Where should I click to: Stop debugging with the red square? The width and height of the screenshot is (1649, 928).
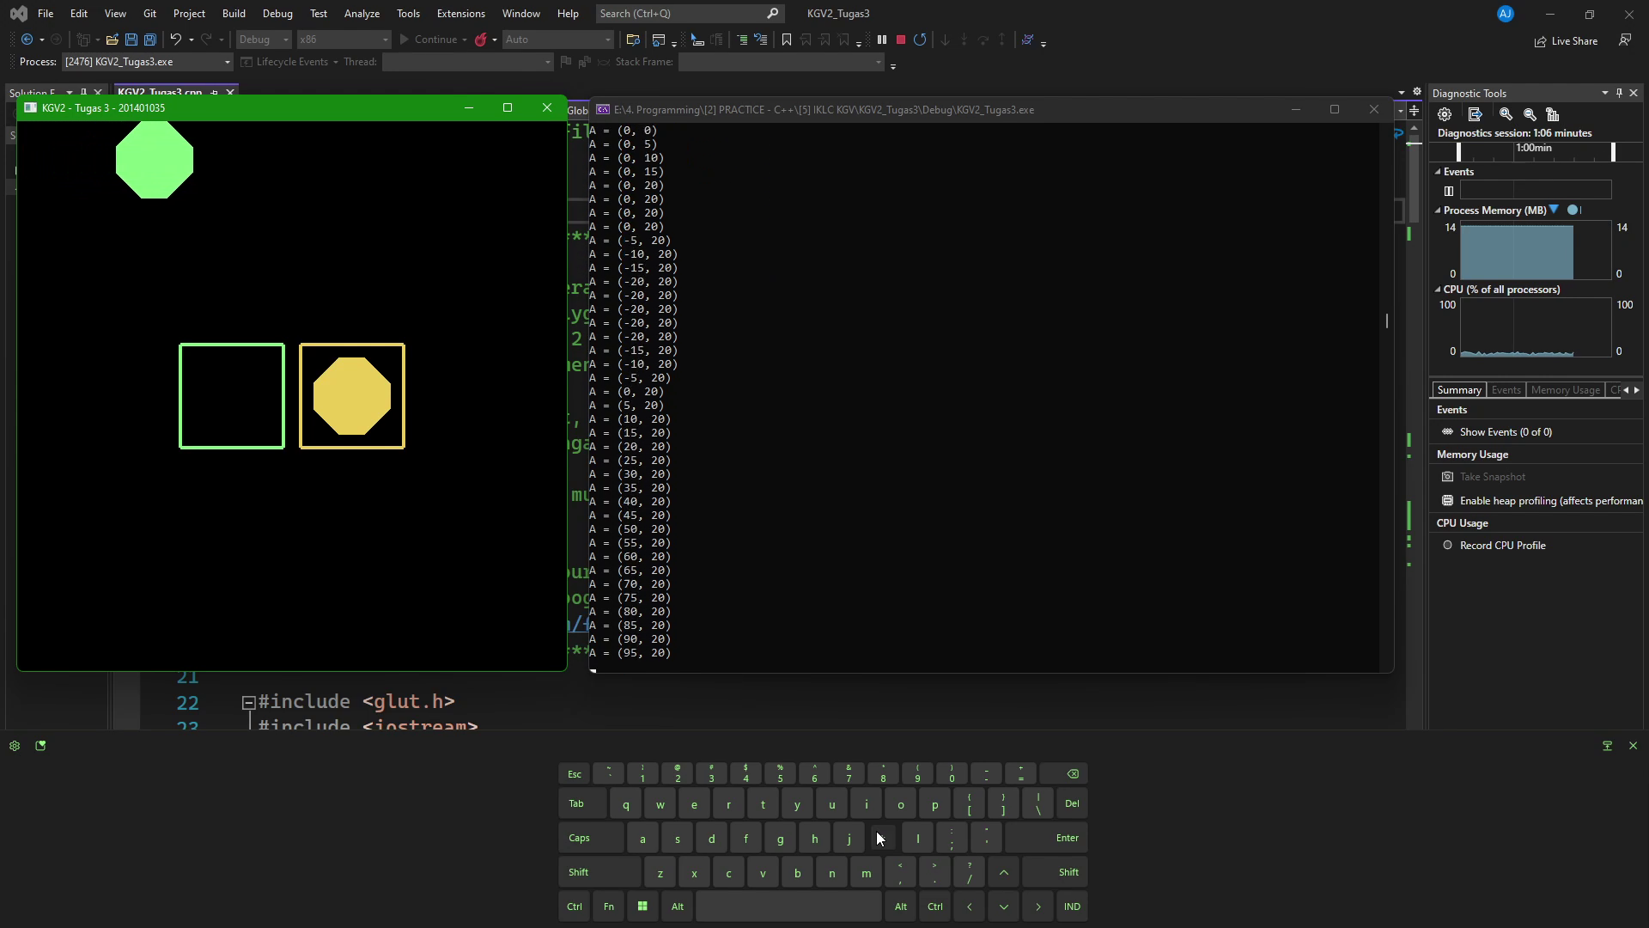point(901,40)
